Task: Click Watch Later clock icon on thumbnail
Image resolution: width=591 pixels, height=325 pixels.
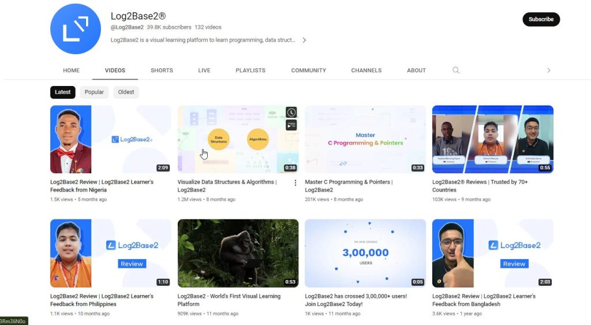Action: (291, 113)
